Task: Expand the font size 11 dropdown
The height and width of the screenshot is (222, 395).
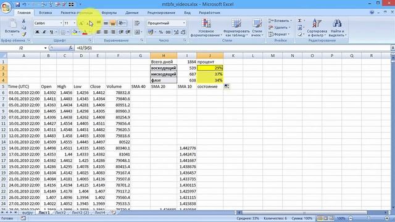Action: pos(74,23)
